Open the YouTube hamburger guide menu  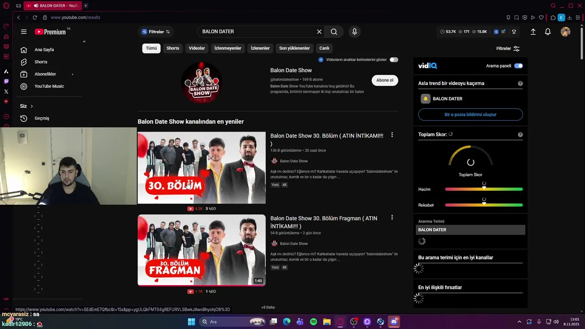(x=24, y=32)
